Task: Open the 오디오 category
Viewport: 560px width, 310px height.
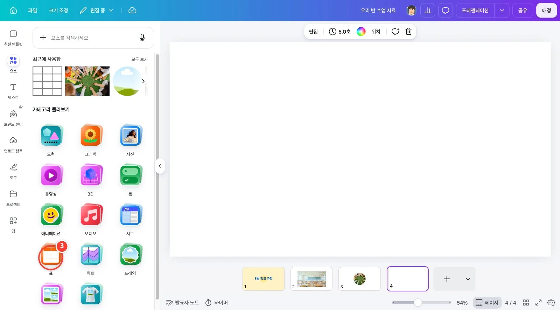Action: tap(91, 219)
